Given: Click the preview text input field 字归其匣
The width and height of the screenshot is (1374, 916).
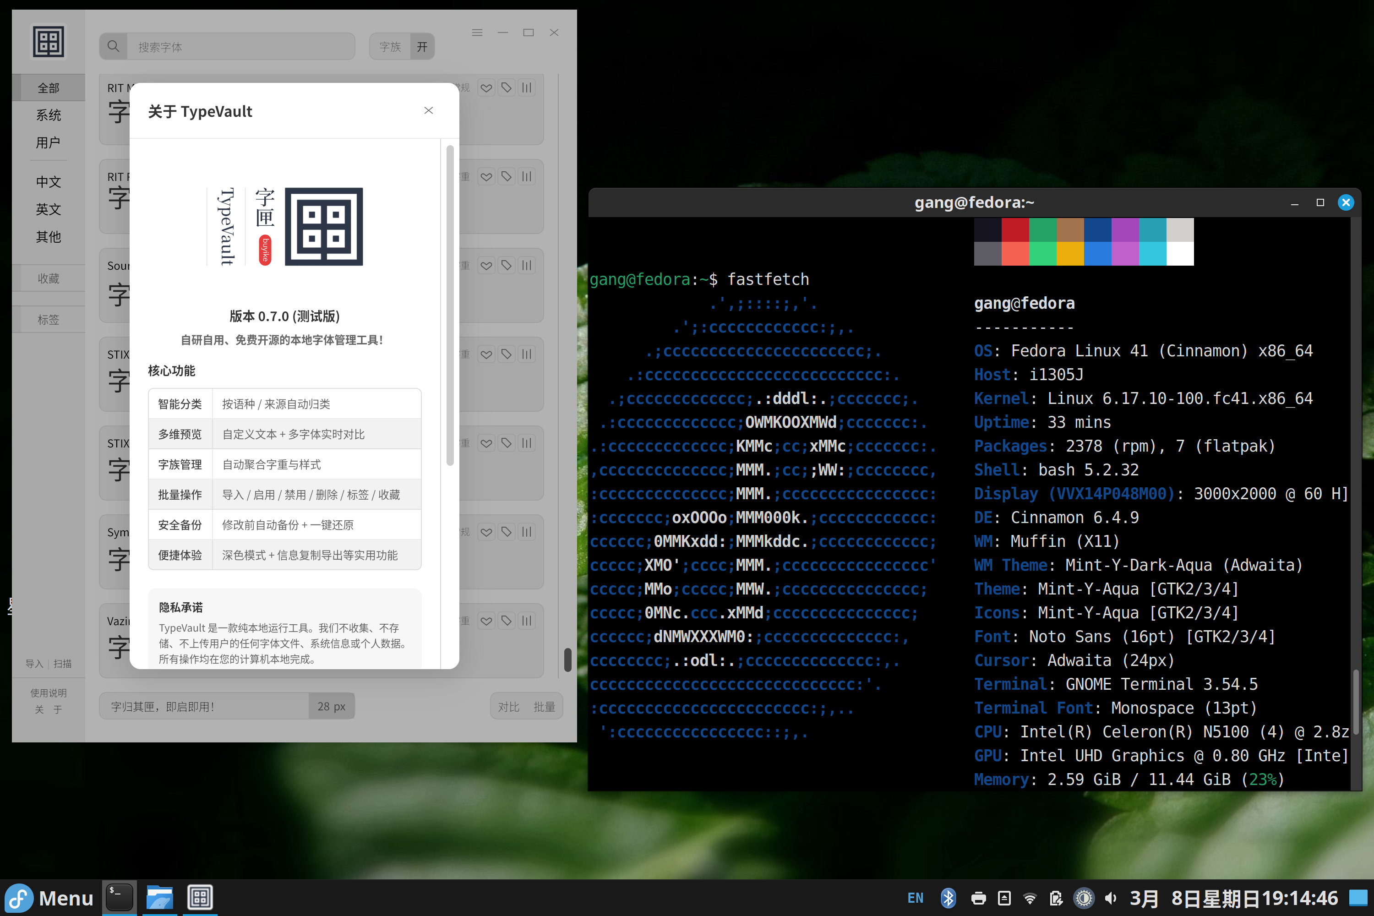Looking at the screenshot, I should tap(204, 706).
